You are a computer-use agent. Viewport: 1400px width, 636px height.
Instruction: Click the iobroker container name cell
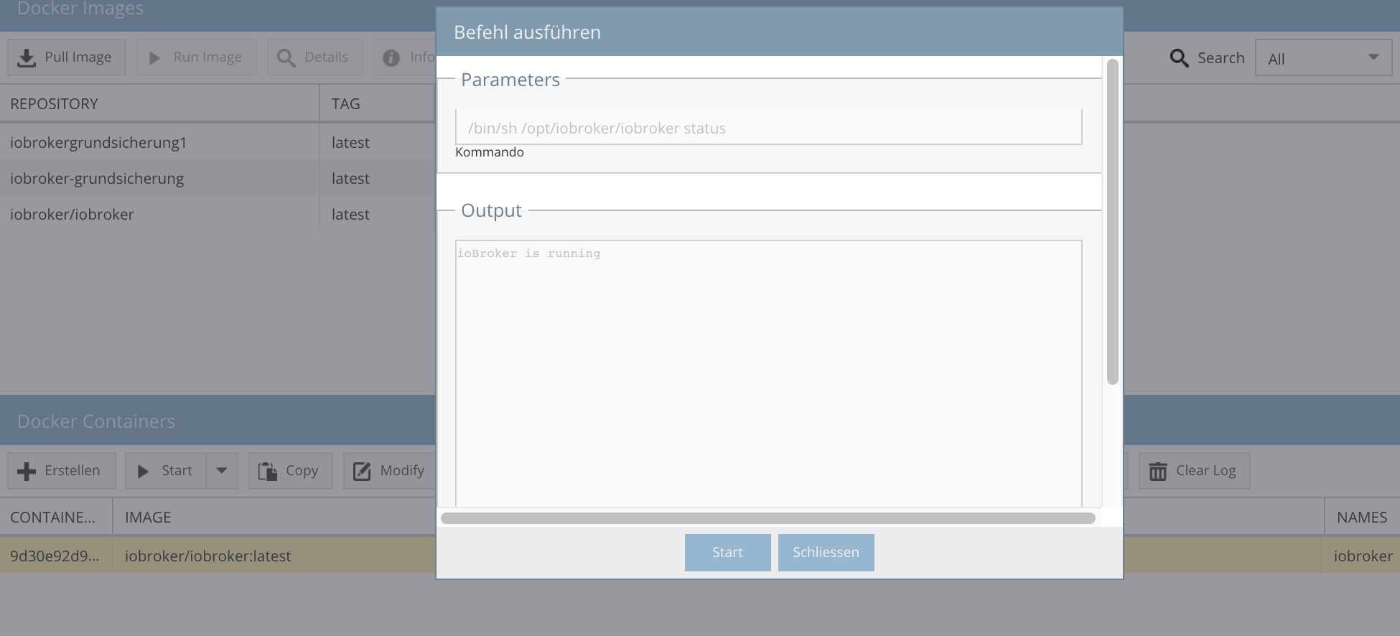[1362, 556]
